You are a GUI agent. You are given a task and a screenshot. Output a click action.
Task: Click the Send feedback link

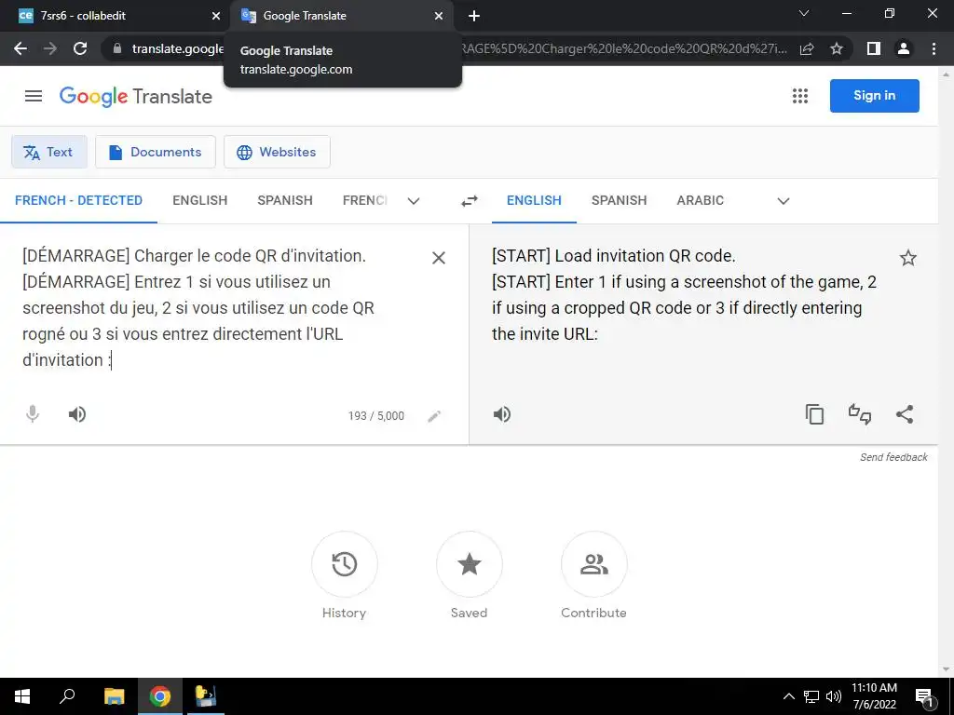click(x=893, y=457)
